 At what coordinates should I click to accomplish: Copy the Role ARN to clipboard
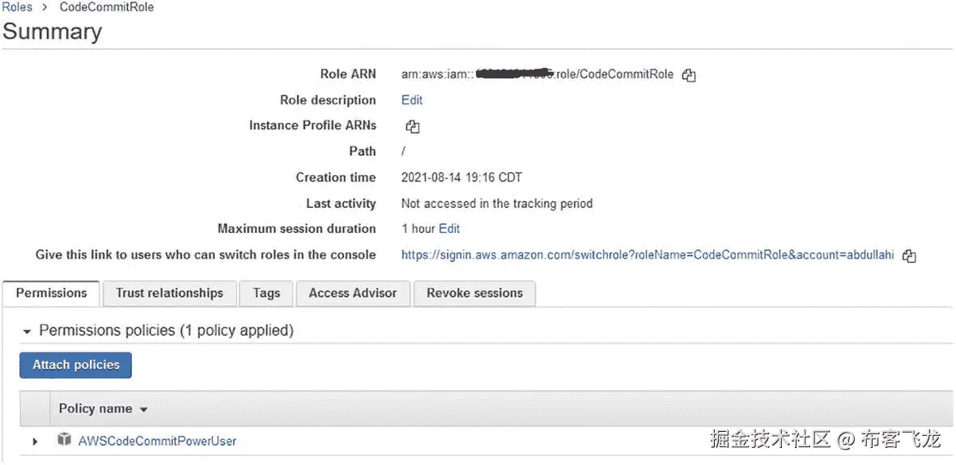pyautogui.click(x=689, y=75)
